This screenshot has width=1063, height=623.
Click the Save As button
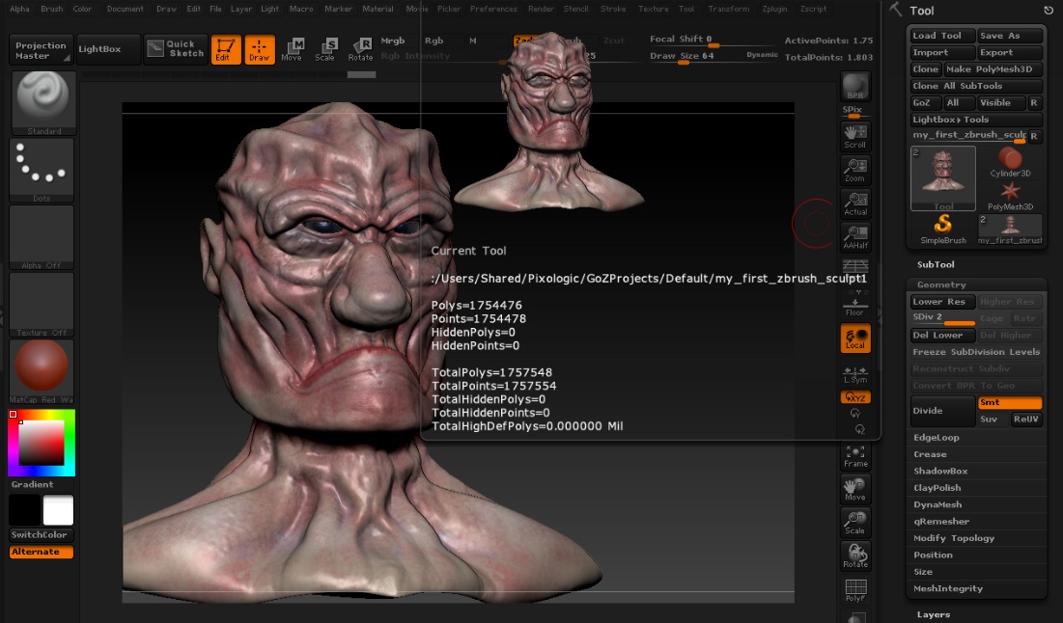pyautogui.click(x=1010, y=36)
